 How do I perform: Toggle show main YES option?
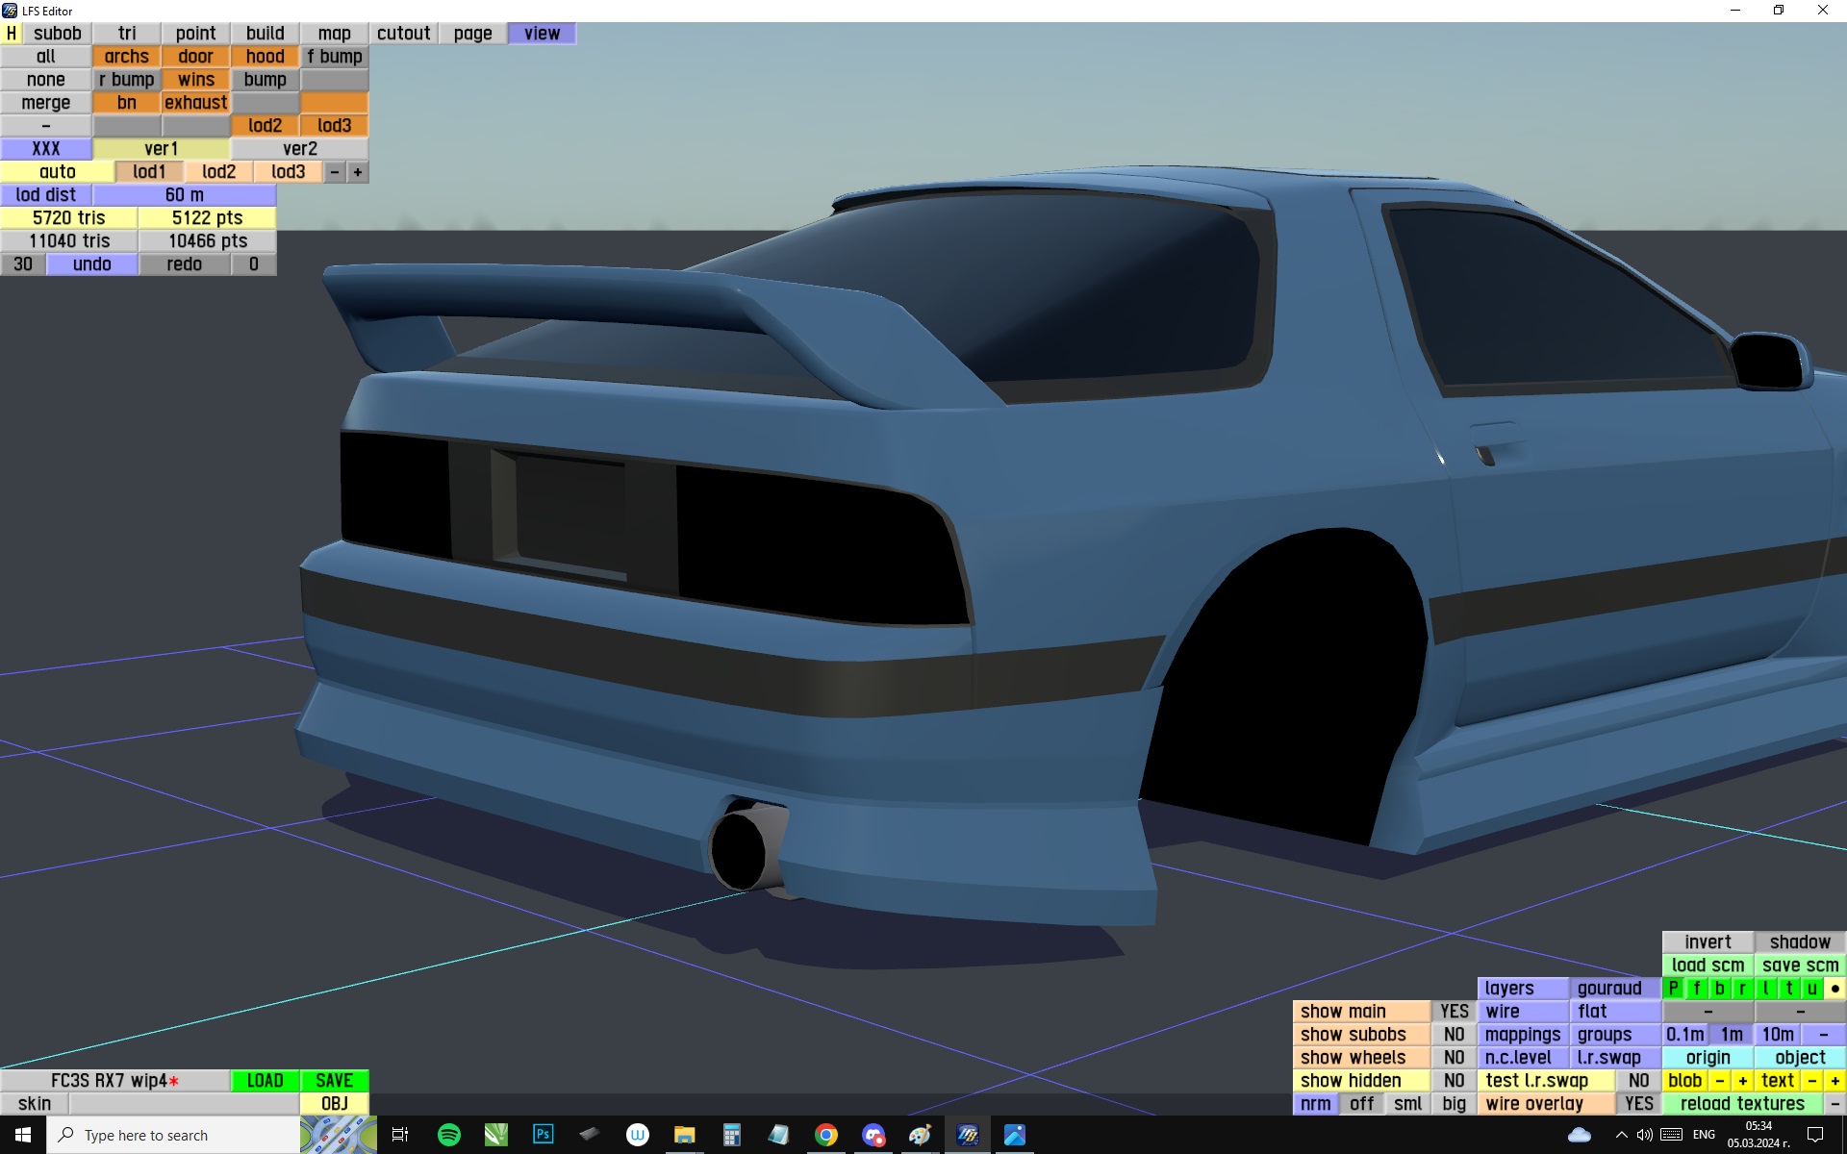(x=1454, y=1011)
